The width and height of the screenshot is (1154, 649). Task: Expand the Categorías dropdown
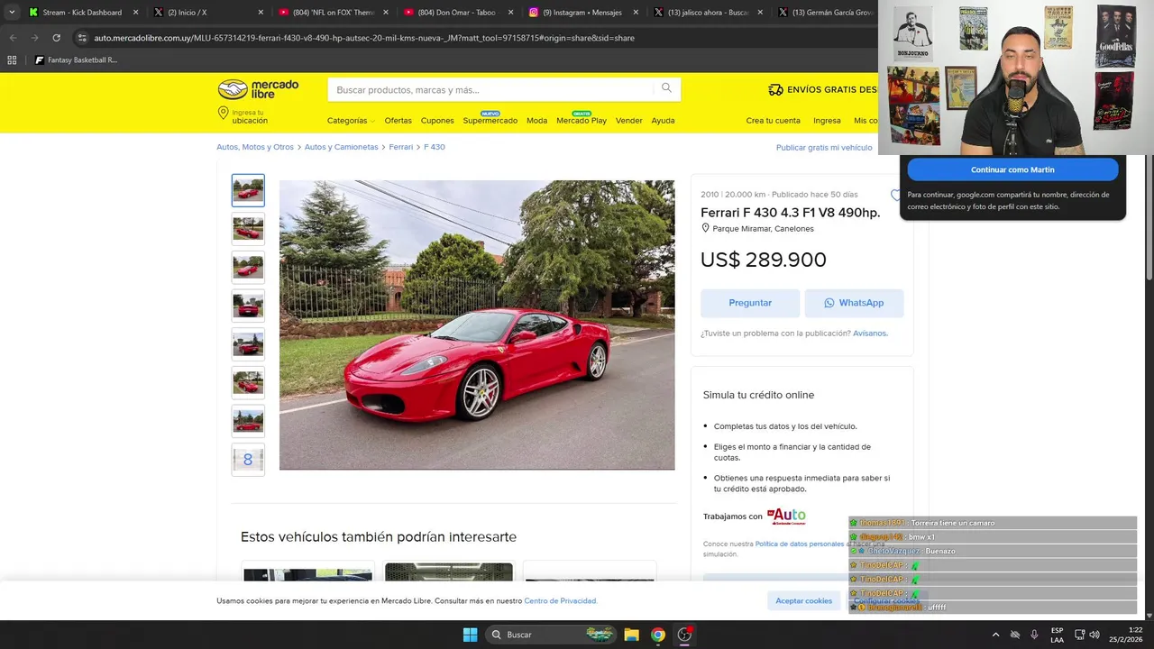click(x=351, y=121)
